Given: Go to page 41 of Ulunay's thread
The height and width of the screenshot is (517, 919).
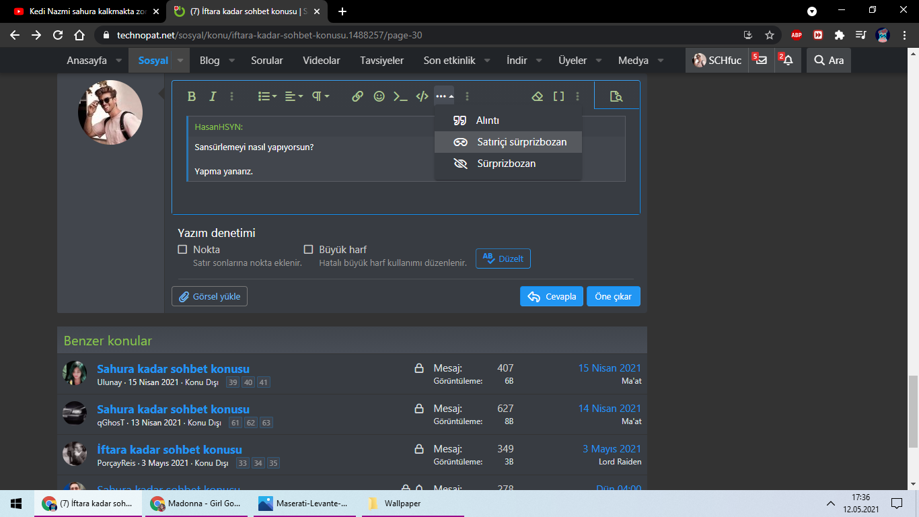Looking at the screenshot, I should pyautogui.click(x=264, y=382).
